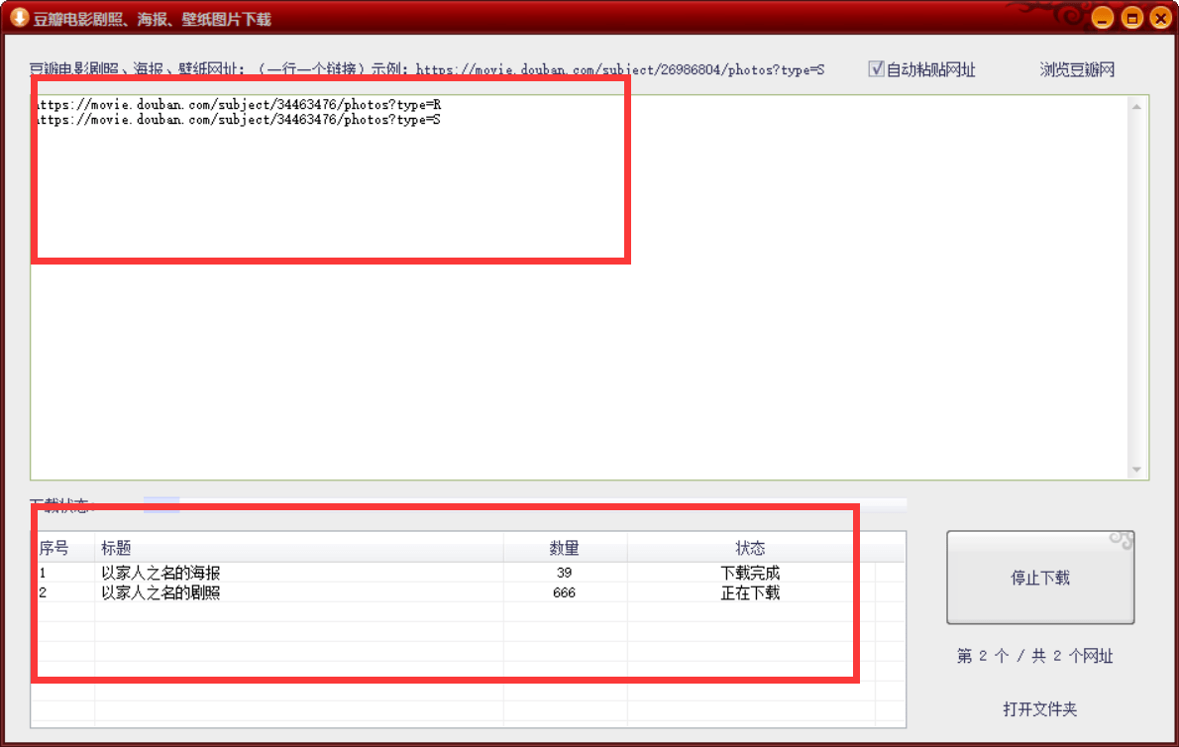This screenshot has width=1179, height=747.
Task: Select the row 以家人之名的海报
Action: [468, 573]
